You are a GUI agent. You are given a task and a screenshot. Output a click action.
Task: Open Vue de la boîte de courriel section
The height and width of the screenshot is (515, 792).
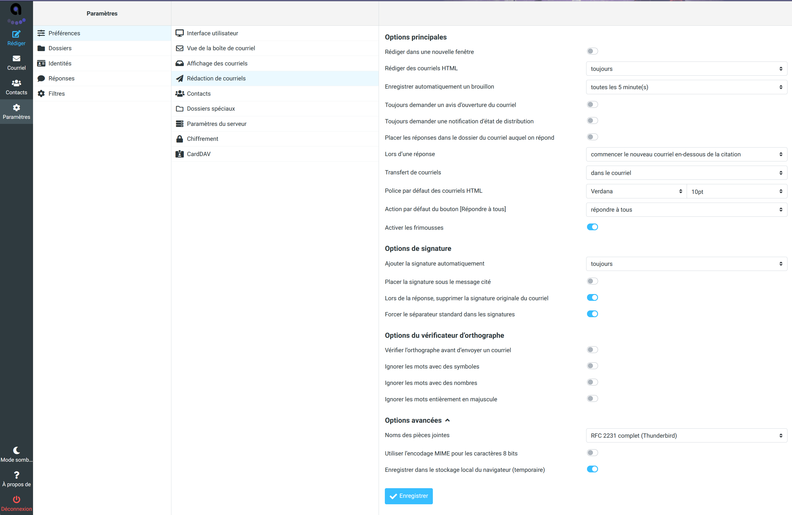[x=275, y=48]
